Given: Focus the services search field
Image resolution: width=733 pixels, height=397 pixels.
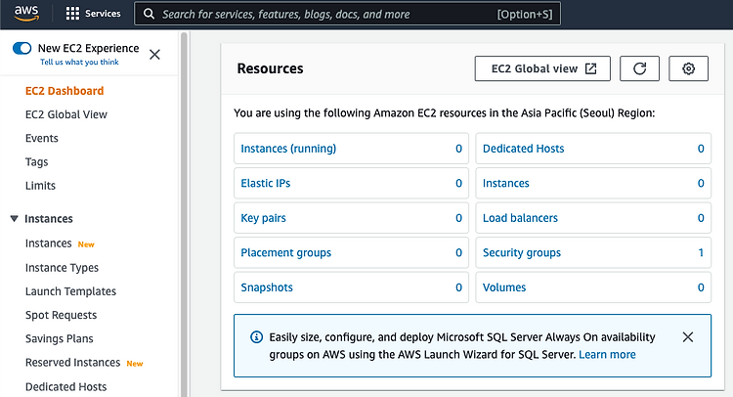Looking at the screenshot, I should coord(347,14).
